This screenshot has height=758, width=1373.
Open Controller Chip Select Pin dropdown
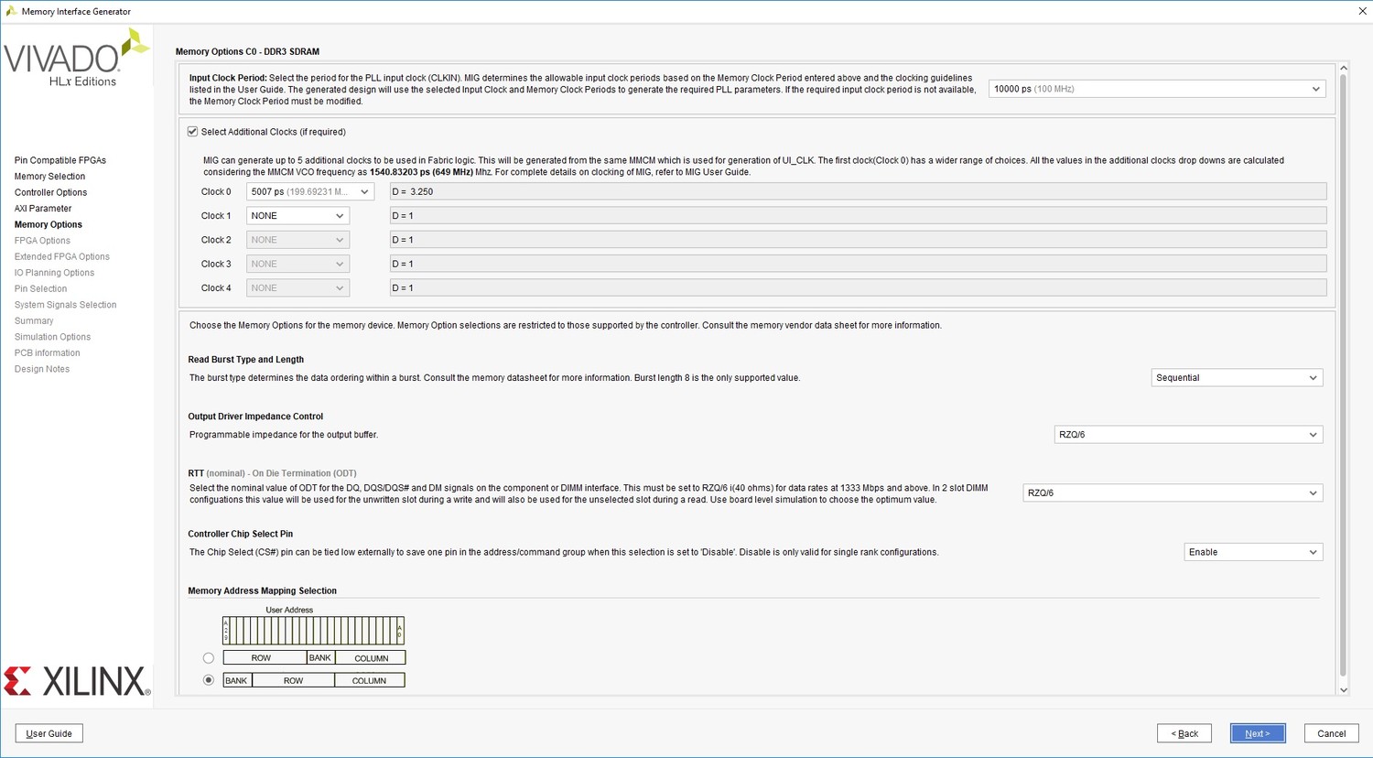(1253, 553)
